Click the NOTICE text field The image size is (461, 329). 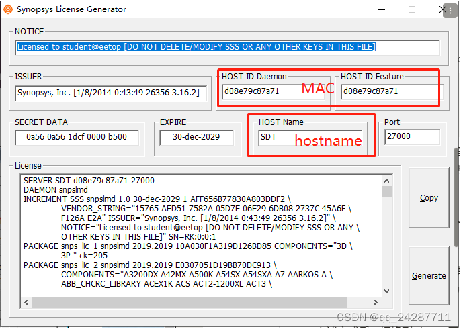(x=228, y=48)
